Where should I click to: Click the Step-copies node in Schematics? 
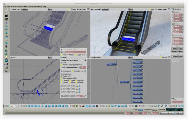point(125,82)
